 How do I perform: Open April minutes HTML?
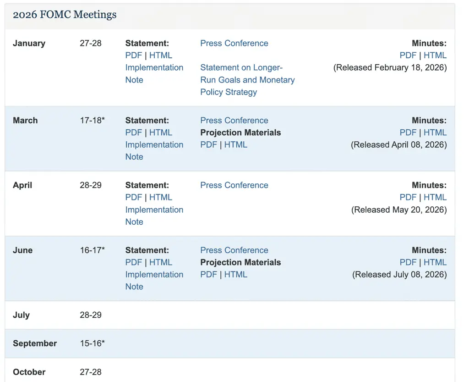[x=435, y=197]
